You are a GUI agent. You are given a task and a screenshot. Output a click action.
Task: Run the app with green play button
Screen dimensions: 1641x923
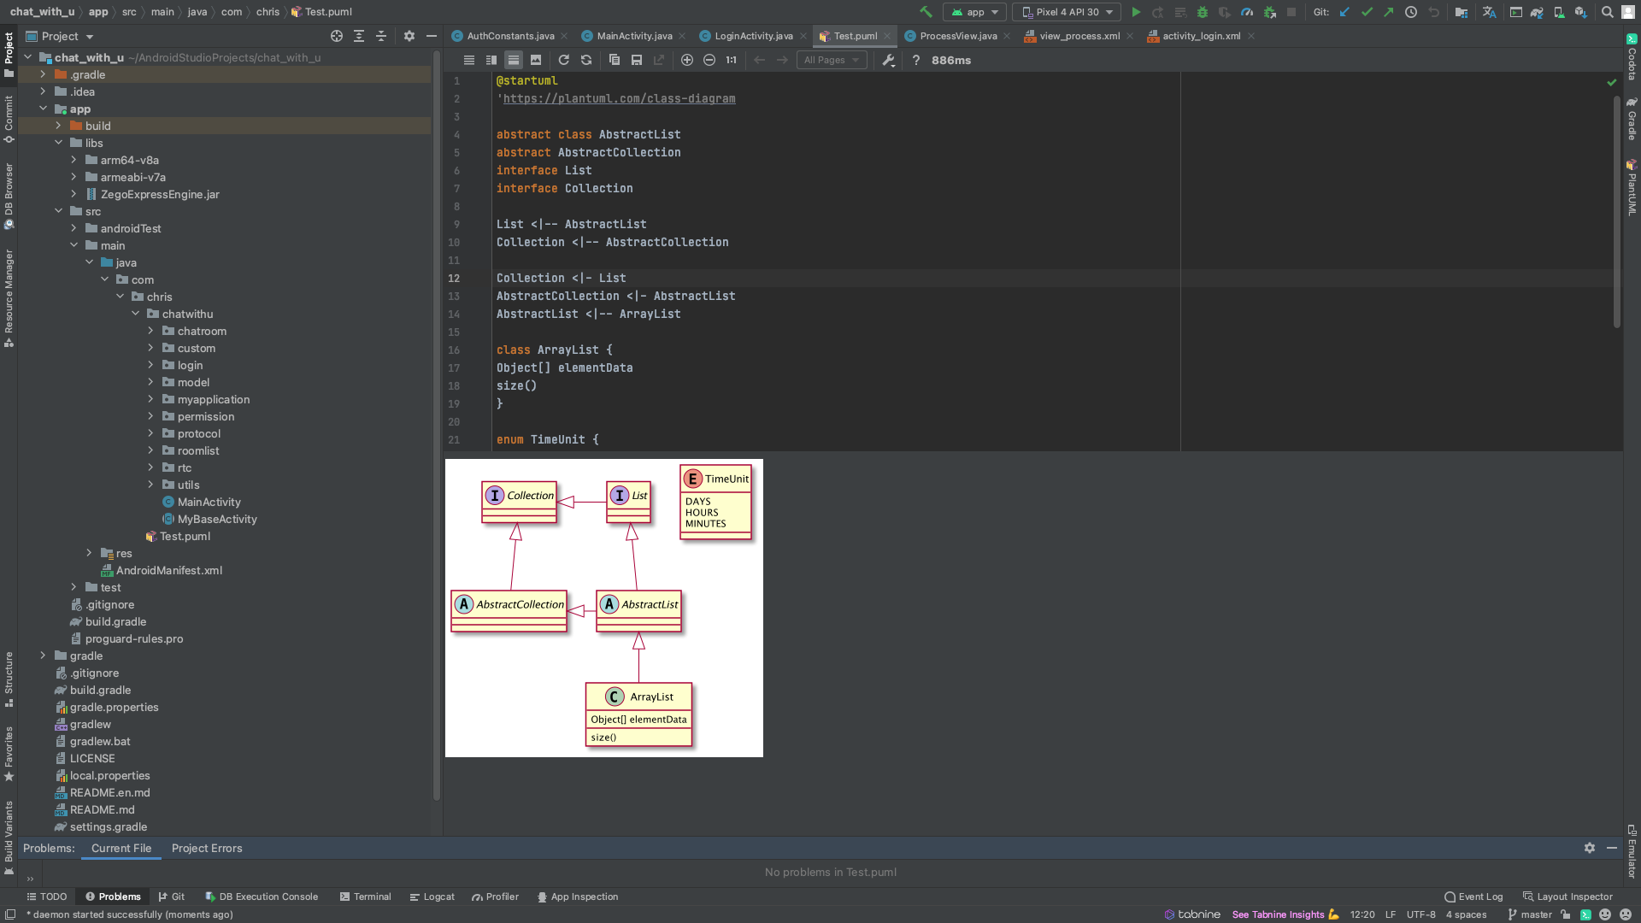click(1136, 12)
